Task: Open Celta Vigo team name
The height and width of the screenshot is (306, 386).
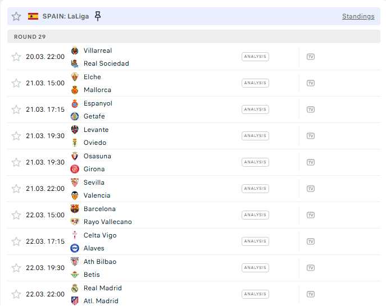Action: (x=100, y=235)
